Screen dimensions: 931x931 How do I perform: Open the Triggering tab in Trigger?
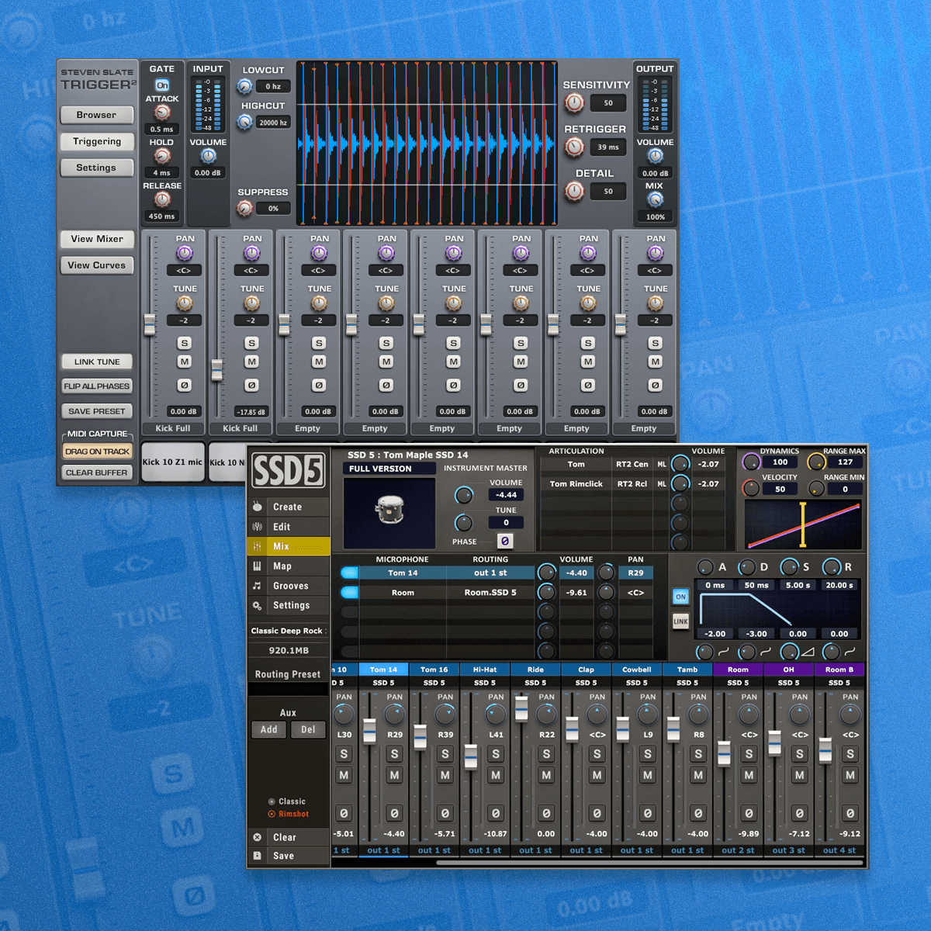point(97,141)
